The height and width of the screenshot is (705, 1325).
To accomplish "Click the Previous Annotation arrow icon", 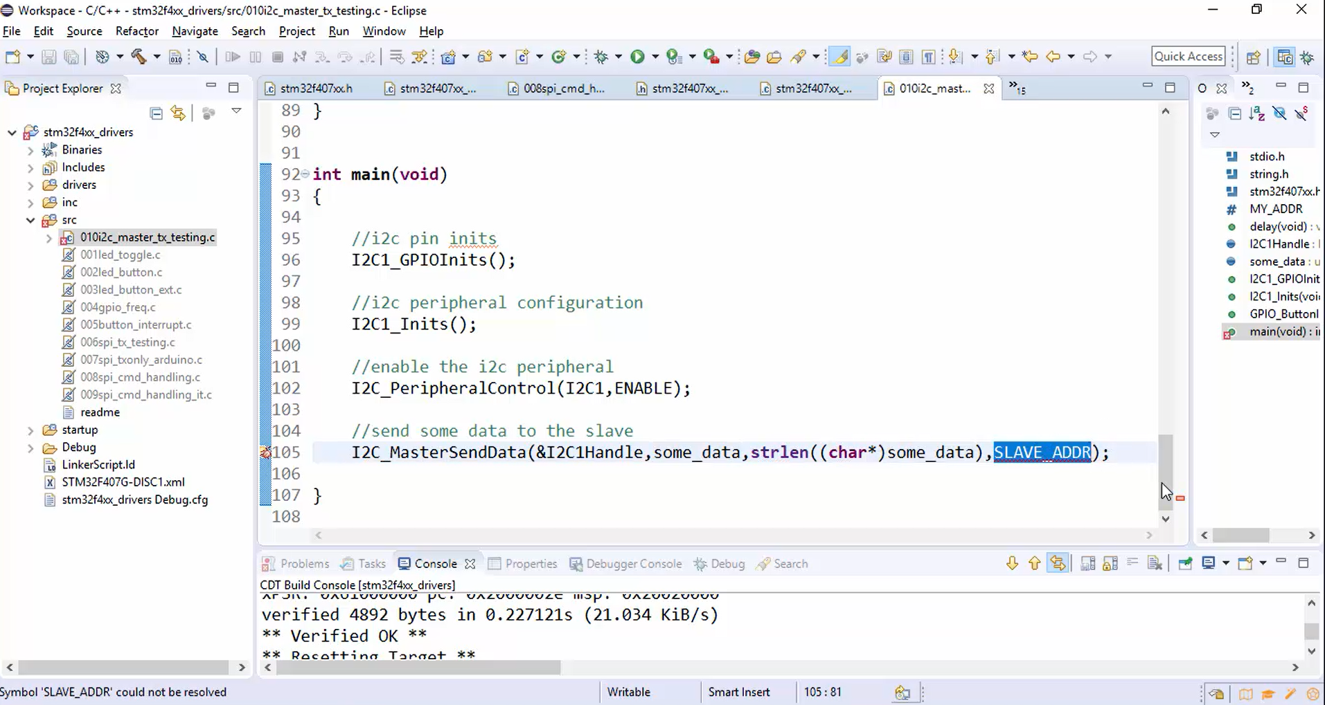I will (993, 57).
